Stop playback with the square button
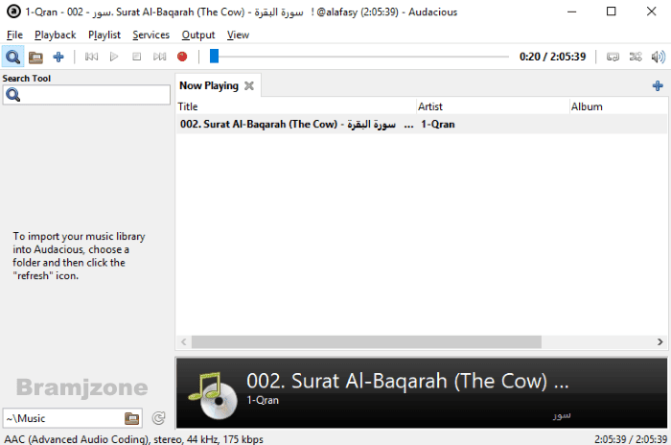 (x=136, y=57)
